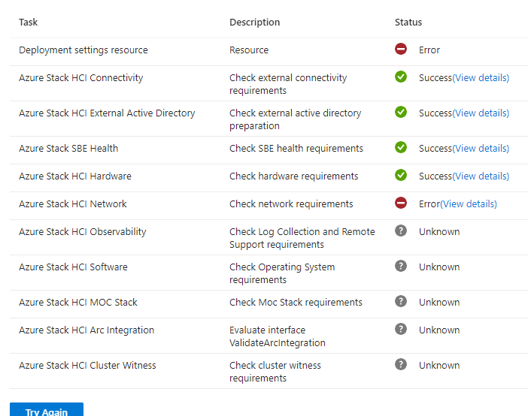Image resolution: width=528 pixels, height=416 pixels.
Task: Click the Task column header
Action: pyautogui.click(x=29, y=23)
